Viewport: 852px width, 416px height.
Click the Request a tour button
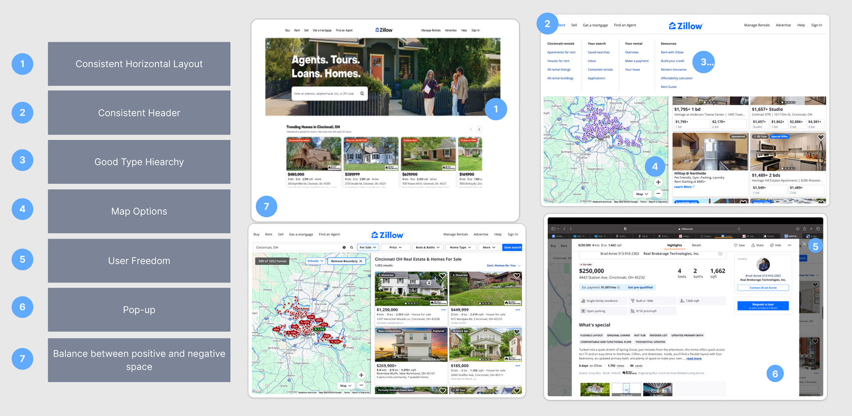[763, 306]
